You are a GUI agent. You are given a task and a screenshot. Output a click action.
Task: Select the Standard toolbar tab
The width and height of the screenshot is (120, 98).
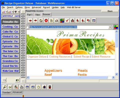[6, 92]
